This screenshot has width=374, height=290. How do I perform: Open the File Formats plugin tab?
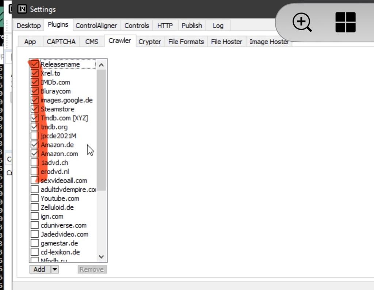pyautogui.click(x=186, y=42)
